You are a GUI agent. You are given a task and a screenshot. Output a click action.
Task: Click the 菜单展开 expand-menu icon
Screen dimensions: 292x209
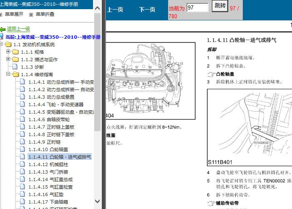[1, 15]
